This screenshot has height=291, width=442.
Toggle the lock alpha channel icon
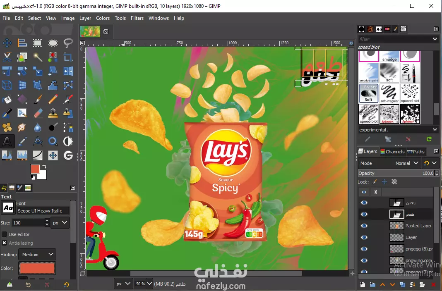[394, 182]
